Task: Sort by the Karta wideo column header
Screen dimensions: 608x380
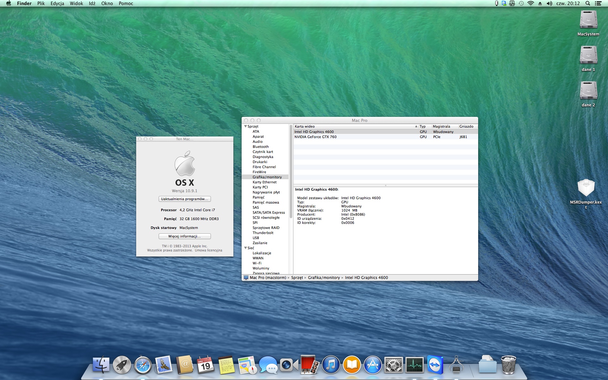Action: (x=355, y=126)
